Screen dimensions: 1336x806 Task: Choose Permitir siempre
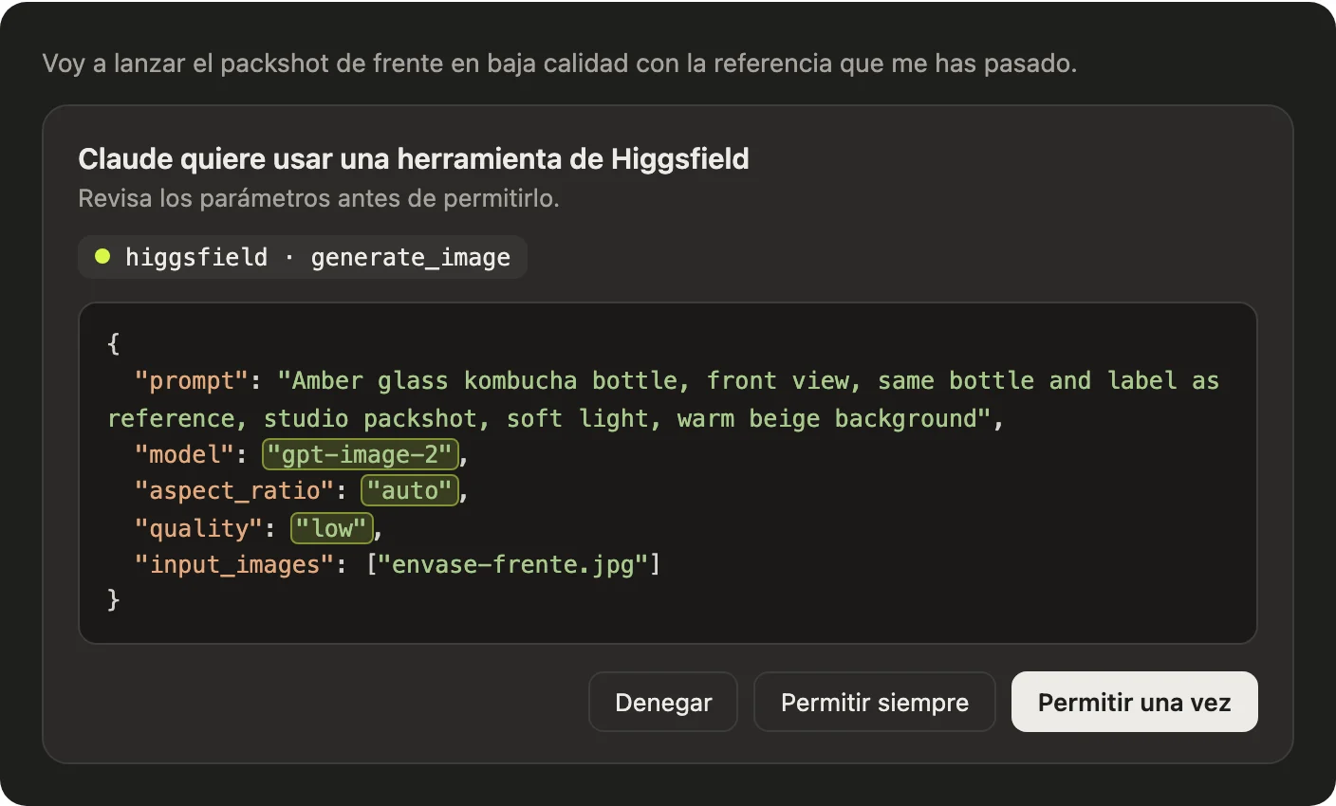click(x=874, y=702)
